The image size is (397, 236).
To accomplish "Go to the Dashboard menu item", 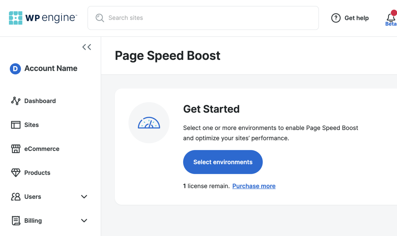I will click(40, 101).
